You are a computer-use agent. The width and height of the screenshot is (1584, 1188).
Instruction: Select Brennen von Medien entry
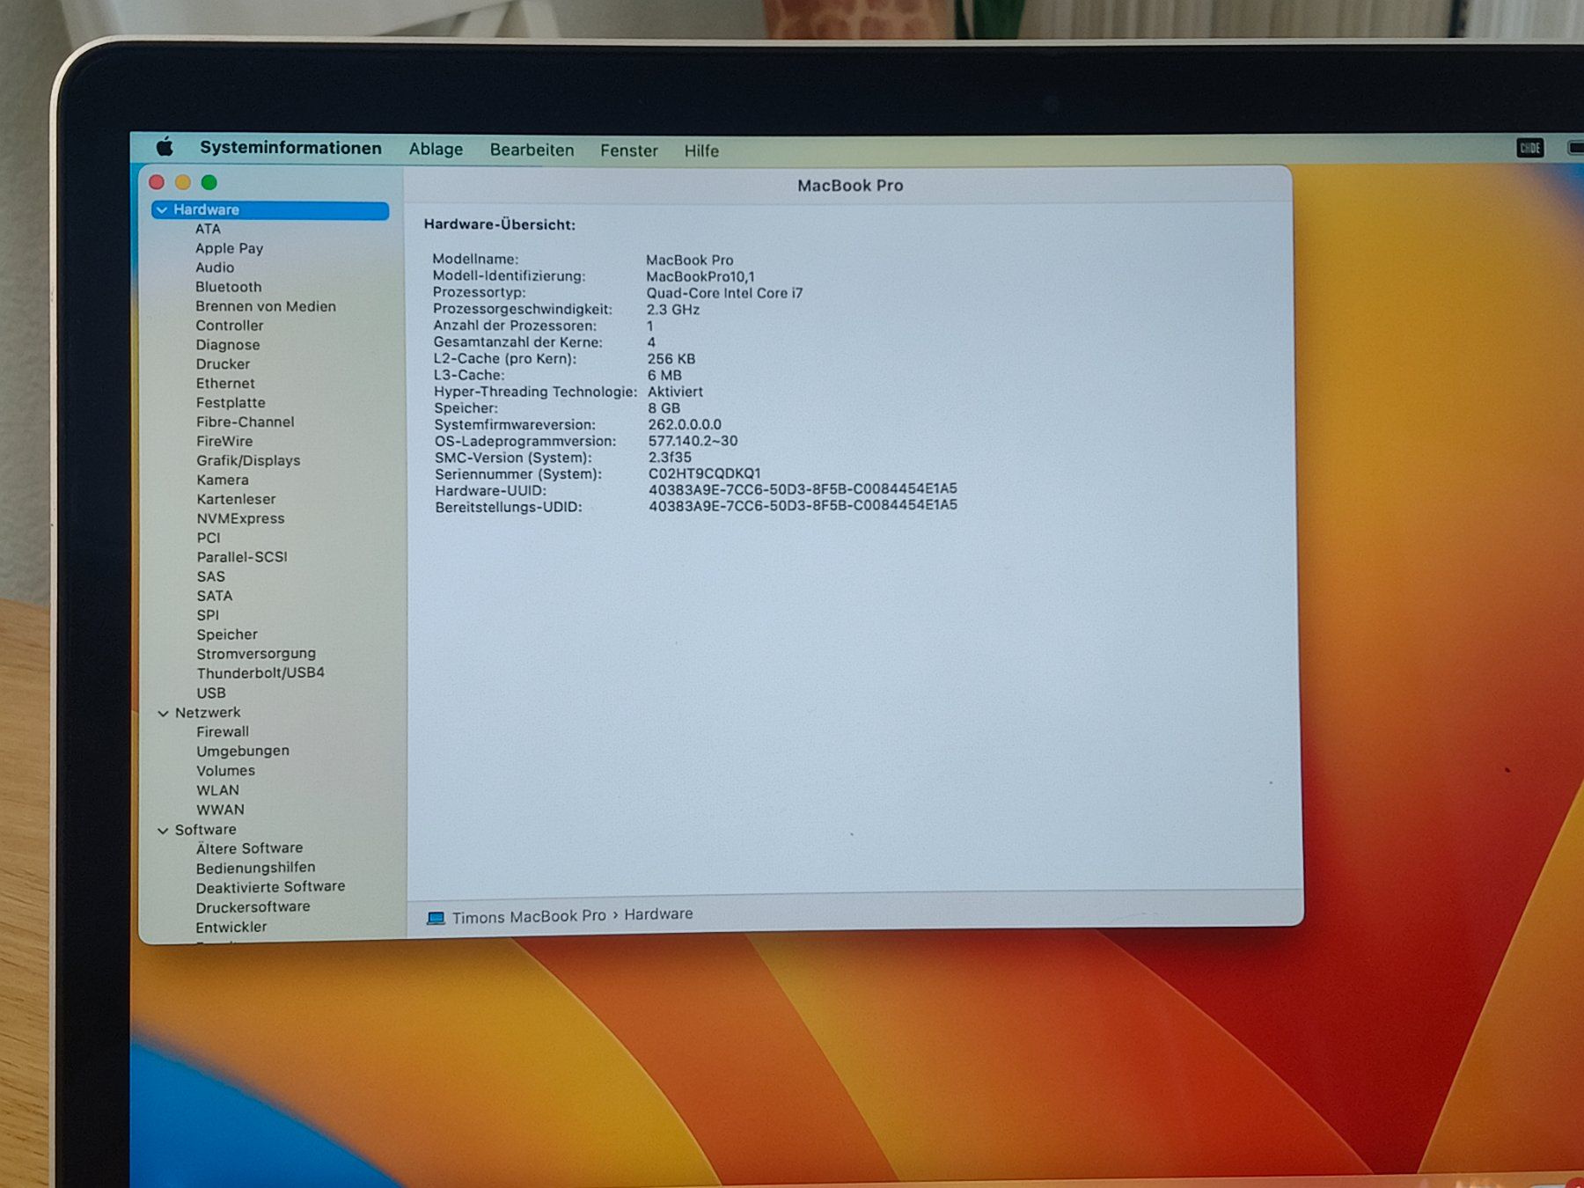coord(266,306)
